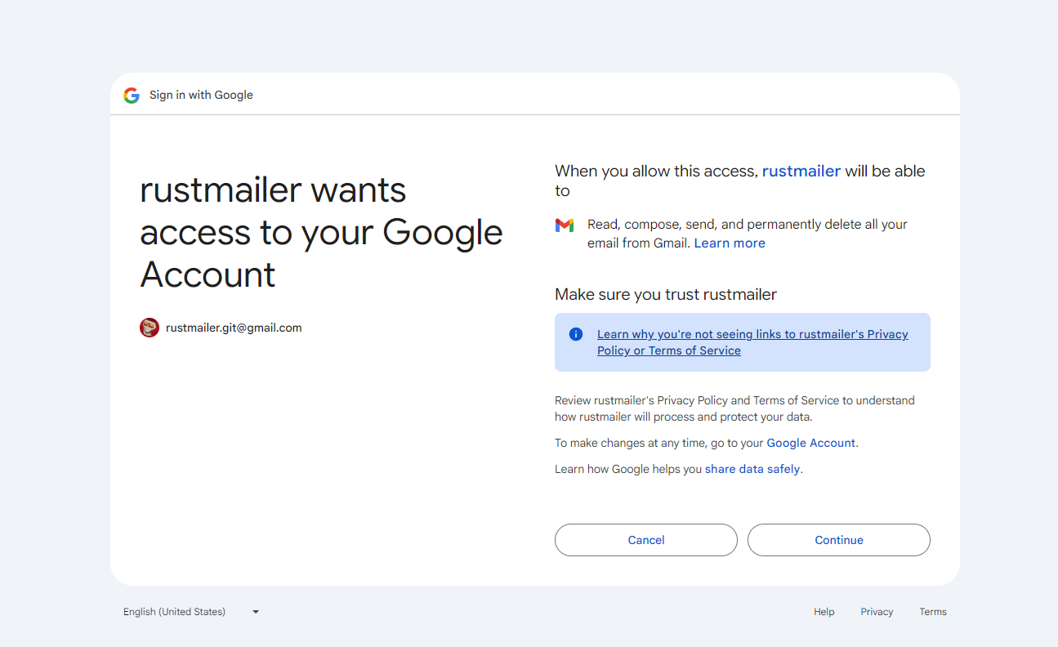Click the rustmailer.git@gmail.com email address

[234, 328]
